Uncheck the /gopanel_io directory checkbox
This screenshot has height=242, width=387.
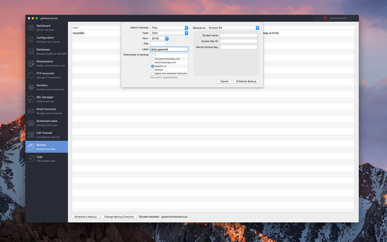tap(153, 66)
